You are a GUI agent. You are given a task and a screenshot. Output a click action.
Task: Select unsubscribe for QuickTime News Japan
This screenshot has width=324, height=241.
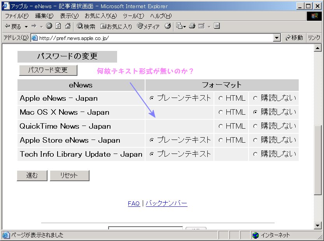click(x=256, y=126)
